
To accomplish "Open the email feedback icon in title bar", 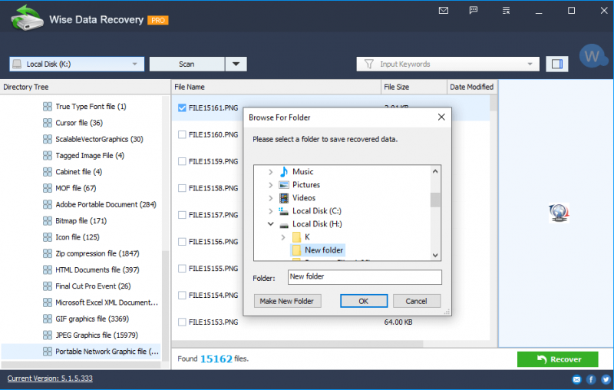I will (444, 11).
